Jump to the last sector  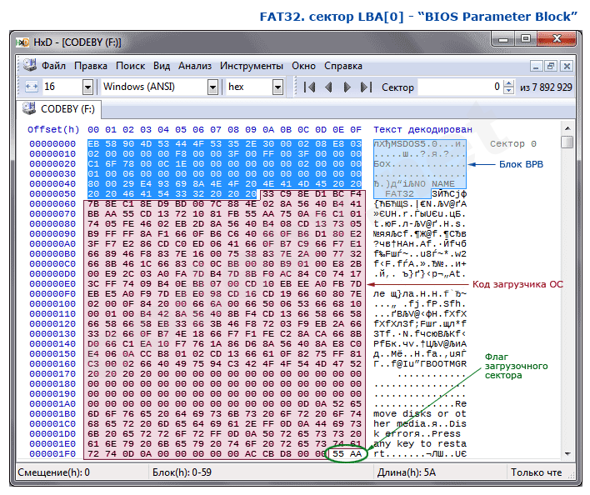tap(366, 87)
